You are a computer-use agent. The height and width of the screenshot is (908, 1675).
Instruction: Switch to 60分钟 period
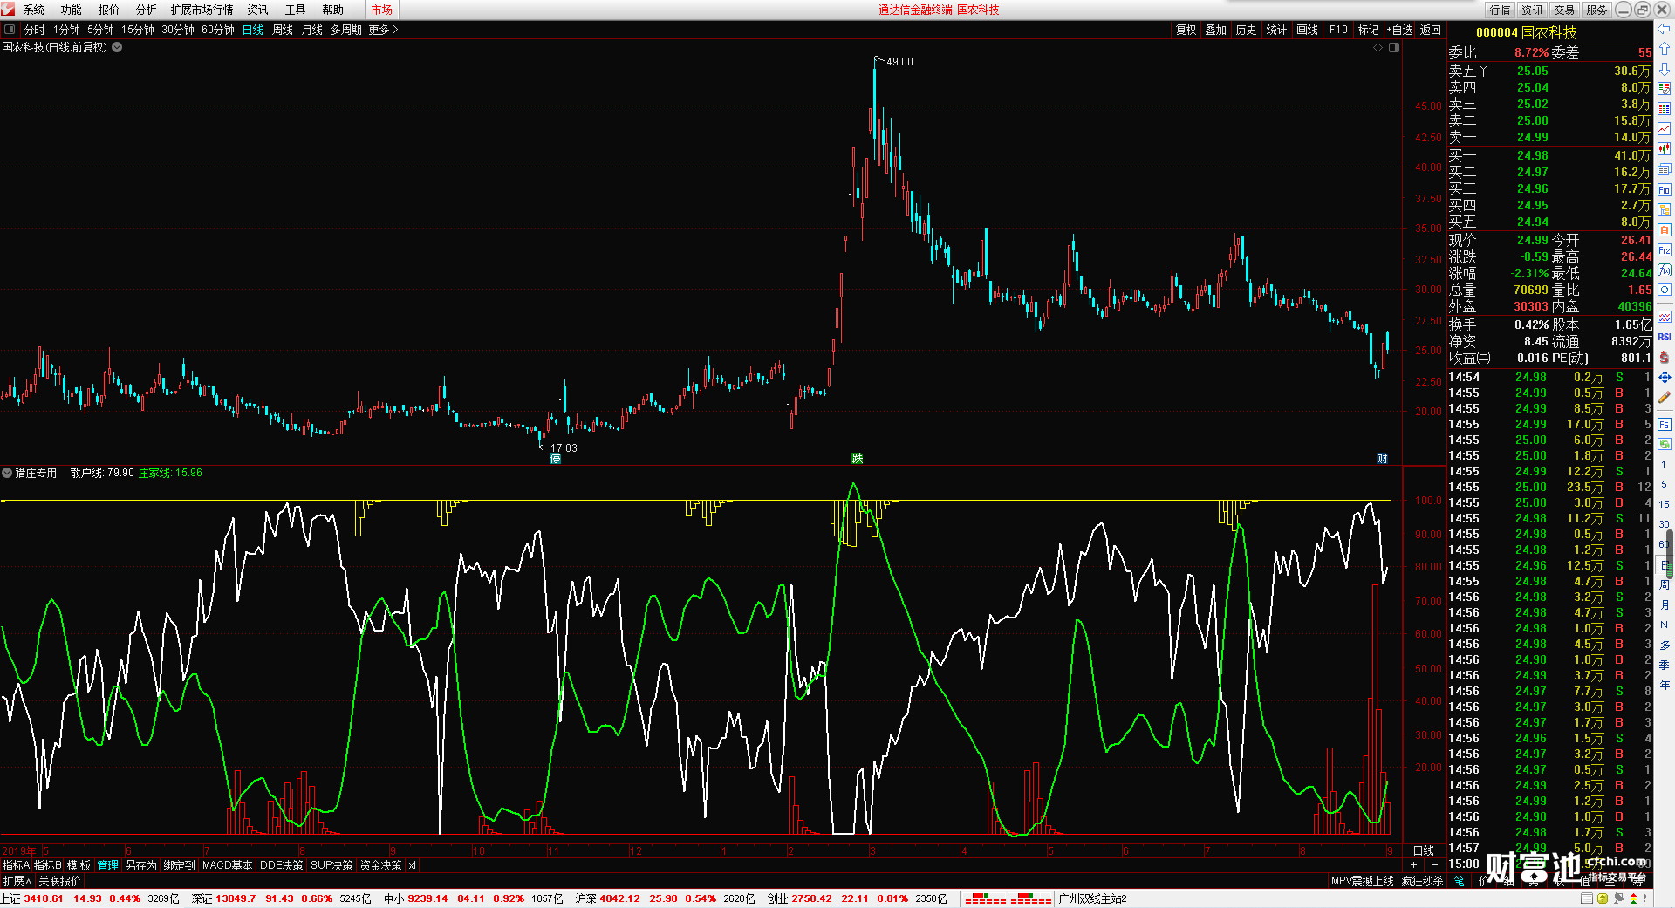pyautogui.click(x=218, y=30)
